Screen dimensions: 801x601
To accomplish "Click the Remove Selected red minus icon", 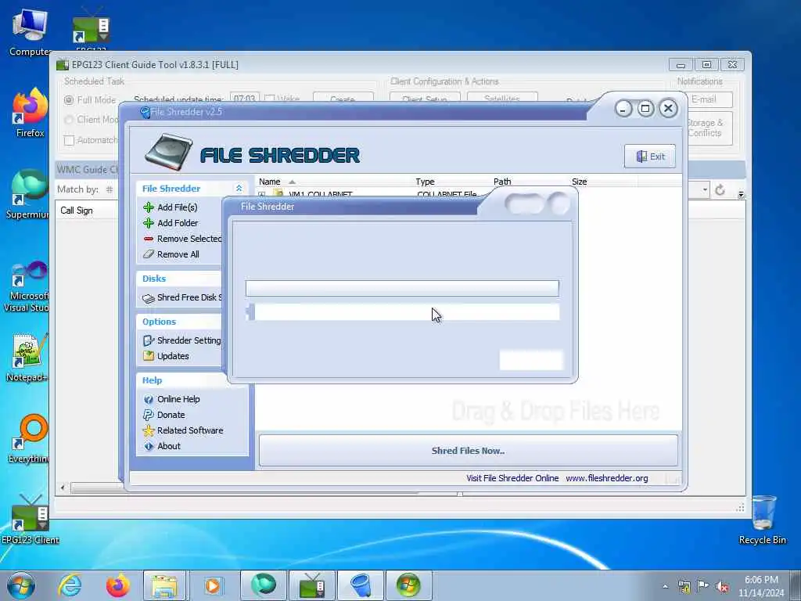I will (149, 239).
